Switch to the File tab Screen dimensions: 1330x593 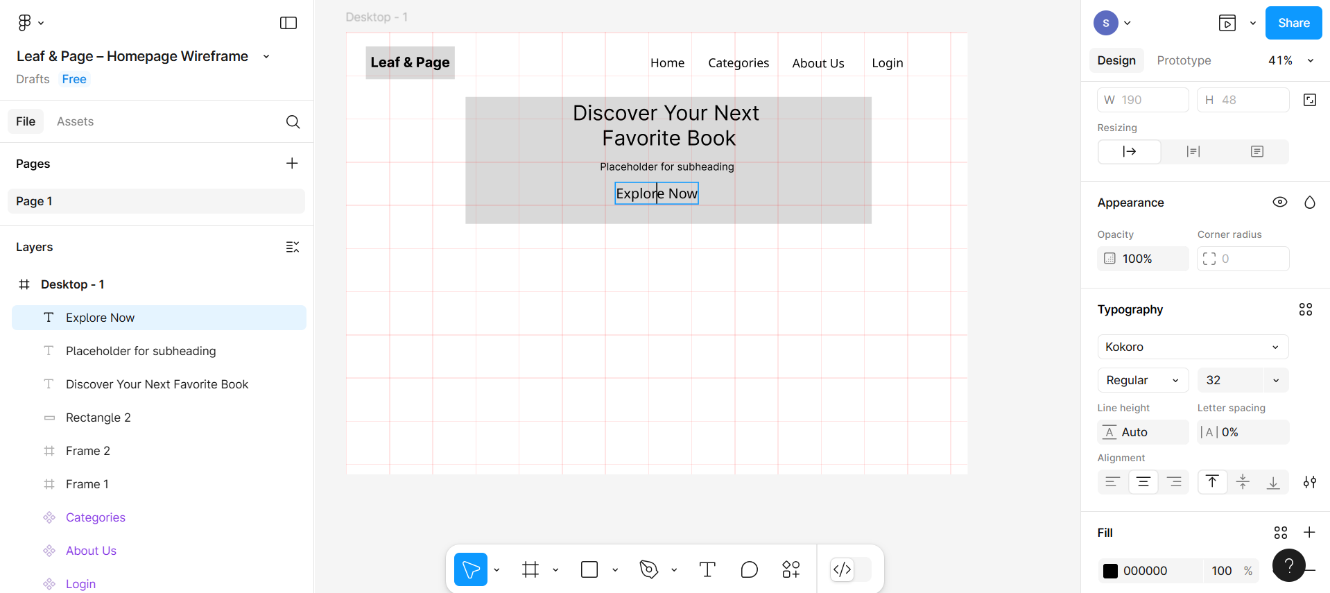click(x=26, y=121)
